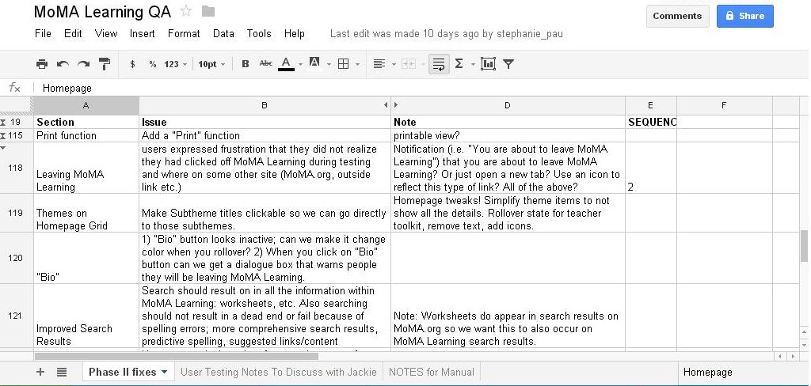Click the Sigma functions icon
This screenshot has width=811, height=386.
click(x=459, y=63)
